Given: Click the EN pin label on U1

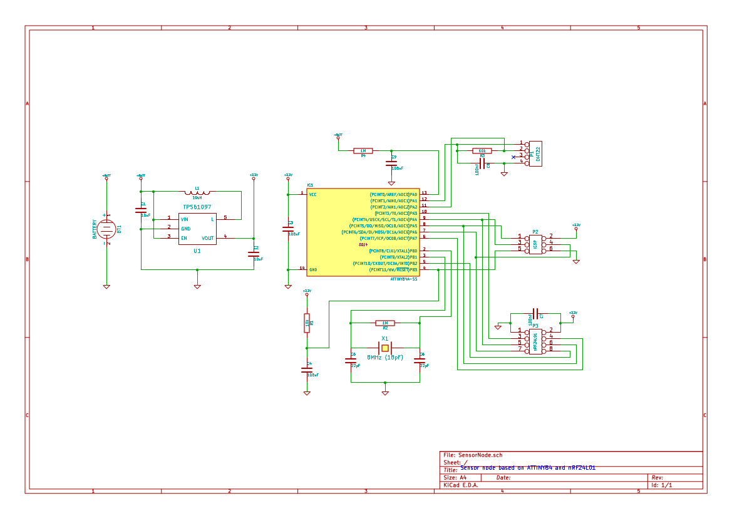Looking at the screenshot, I should point(184,238).
